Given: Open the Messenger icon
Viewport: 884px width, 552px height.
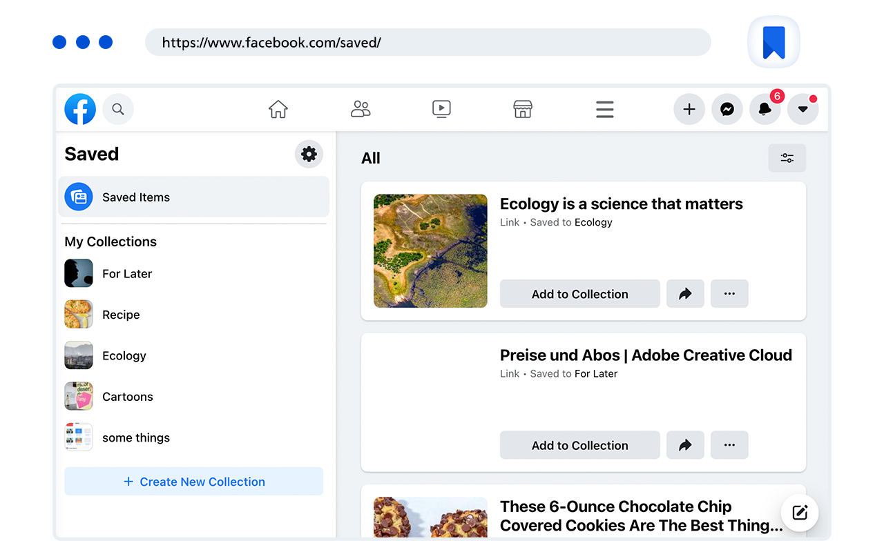Looking at the screenshot, I should [x=727, y=109].
